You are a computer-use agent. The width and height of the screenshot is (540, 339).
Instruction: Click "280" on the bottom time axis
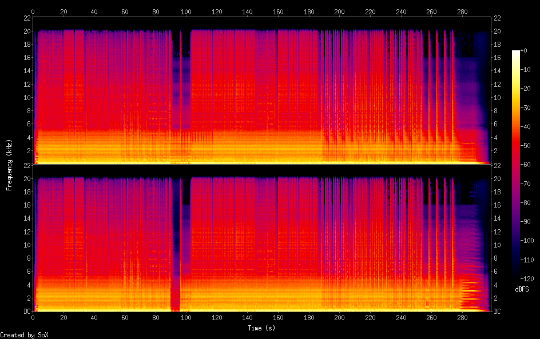[462, 317]
